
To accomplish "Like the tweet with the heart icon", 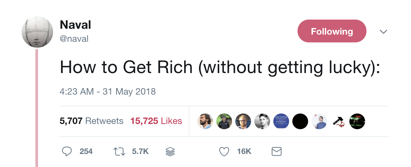I will pos(224,151).
